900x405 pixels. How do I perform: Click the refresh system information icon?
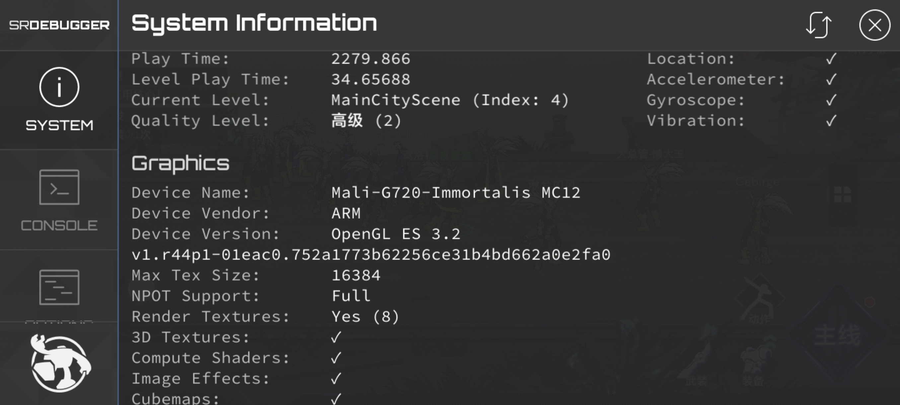point(819,25)
